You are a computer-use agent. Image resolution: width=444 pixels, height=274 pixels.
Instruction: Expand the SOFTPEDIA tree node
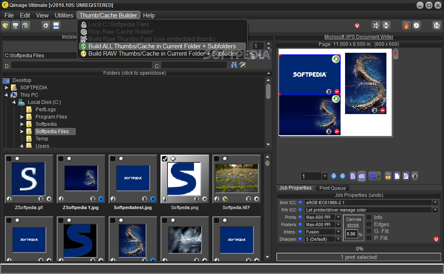point(6,88)
